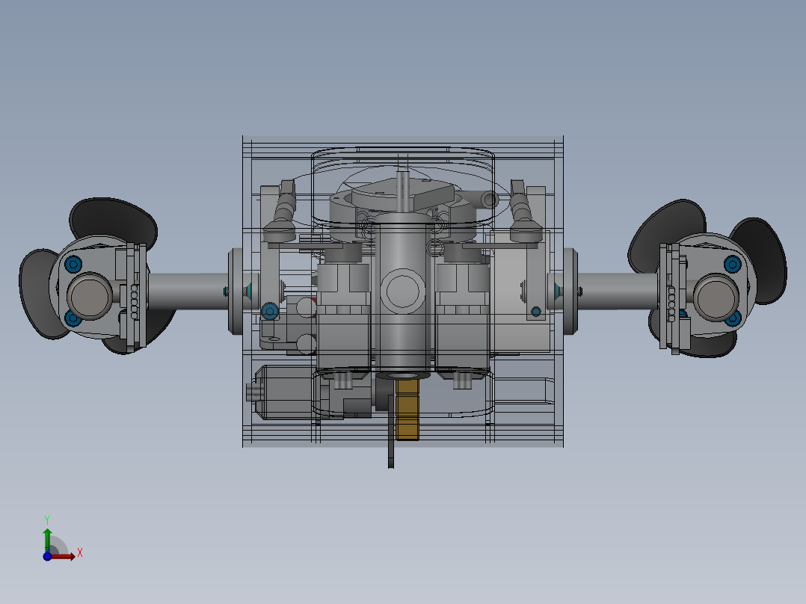This screenshot has height=604, width=806.
Task: Click the blue Z axis ball of the triad
Action: [47, 556]
